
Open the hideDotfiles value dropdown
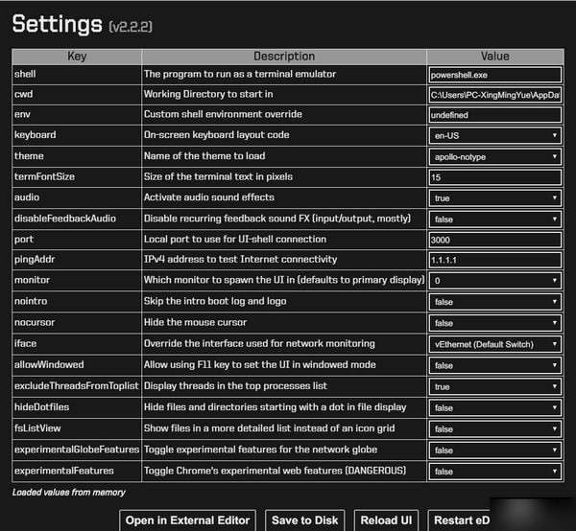[494, 407]
